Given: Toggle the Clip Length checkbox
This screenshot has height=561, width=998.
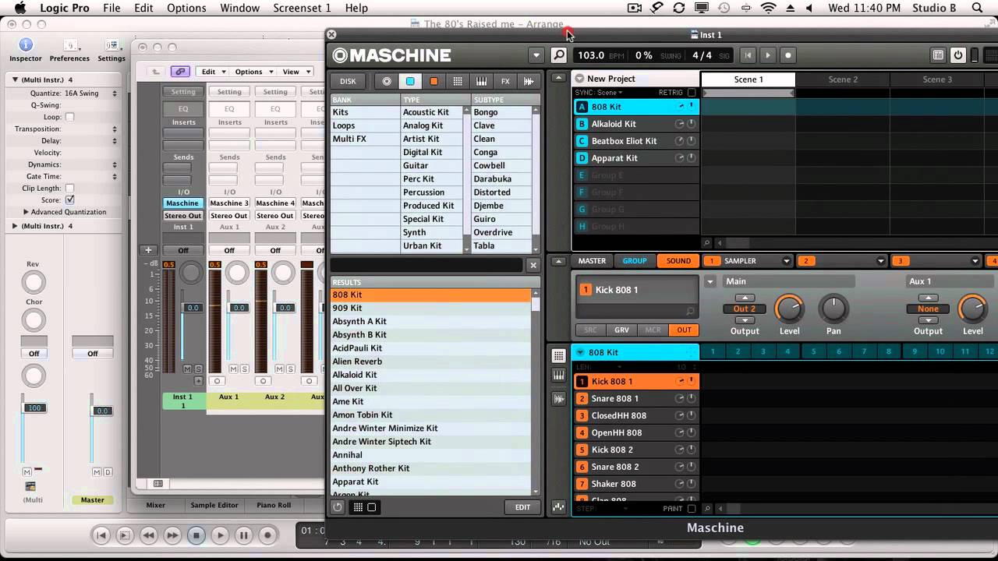Looking at the screenshot, I should 69,188.
